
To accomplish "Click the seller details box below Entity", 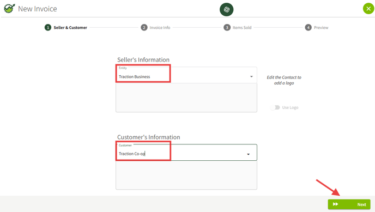I will 186,98.
